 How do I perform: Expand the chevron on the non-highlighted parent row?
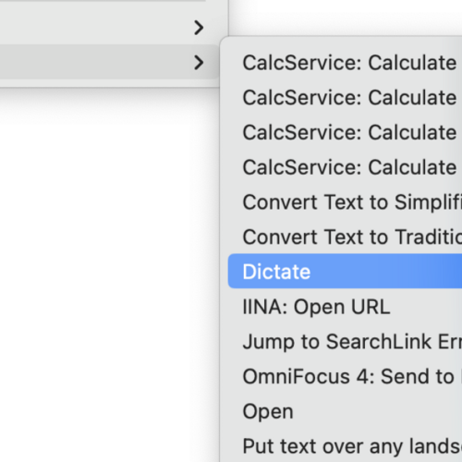pos(199,28)
